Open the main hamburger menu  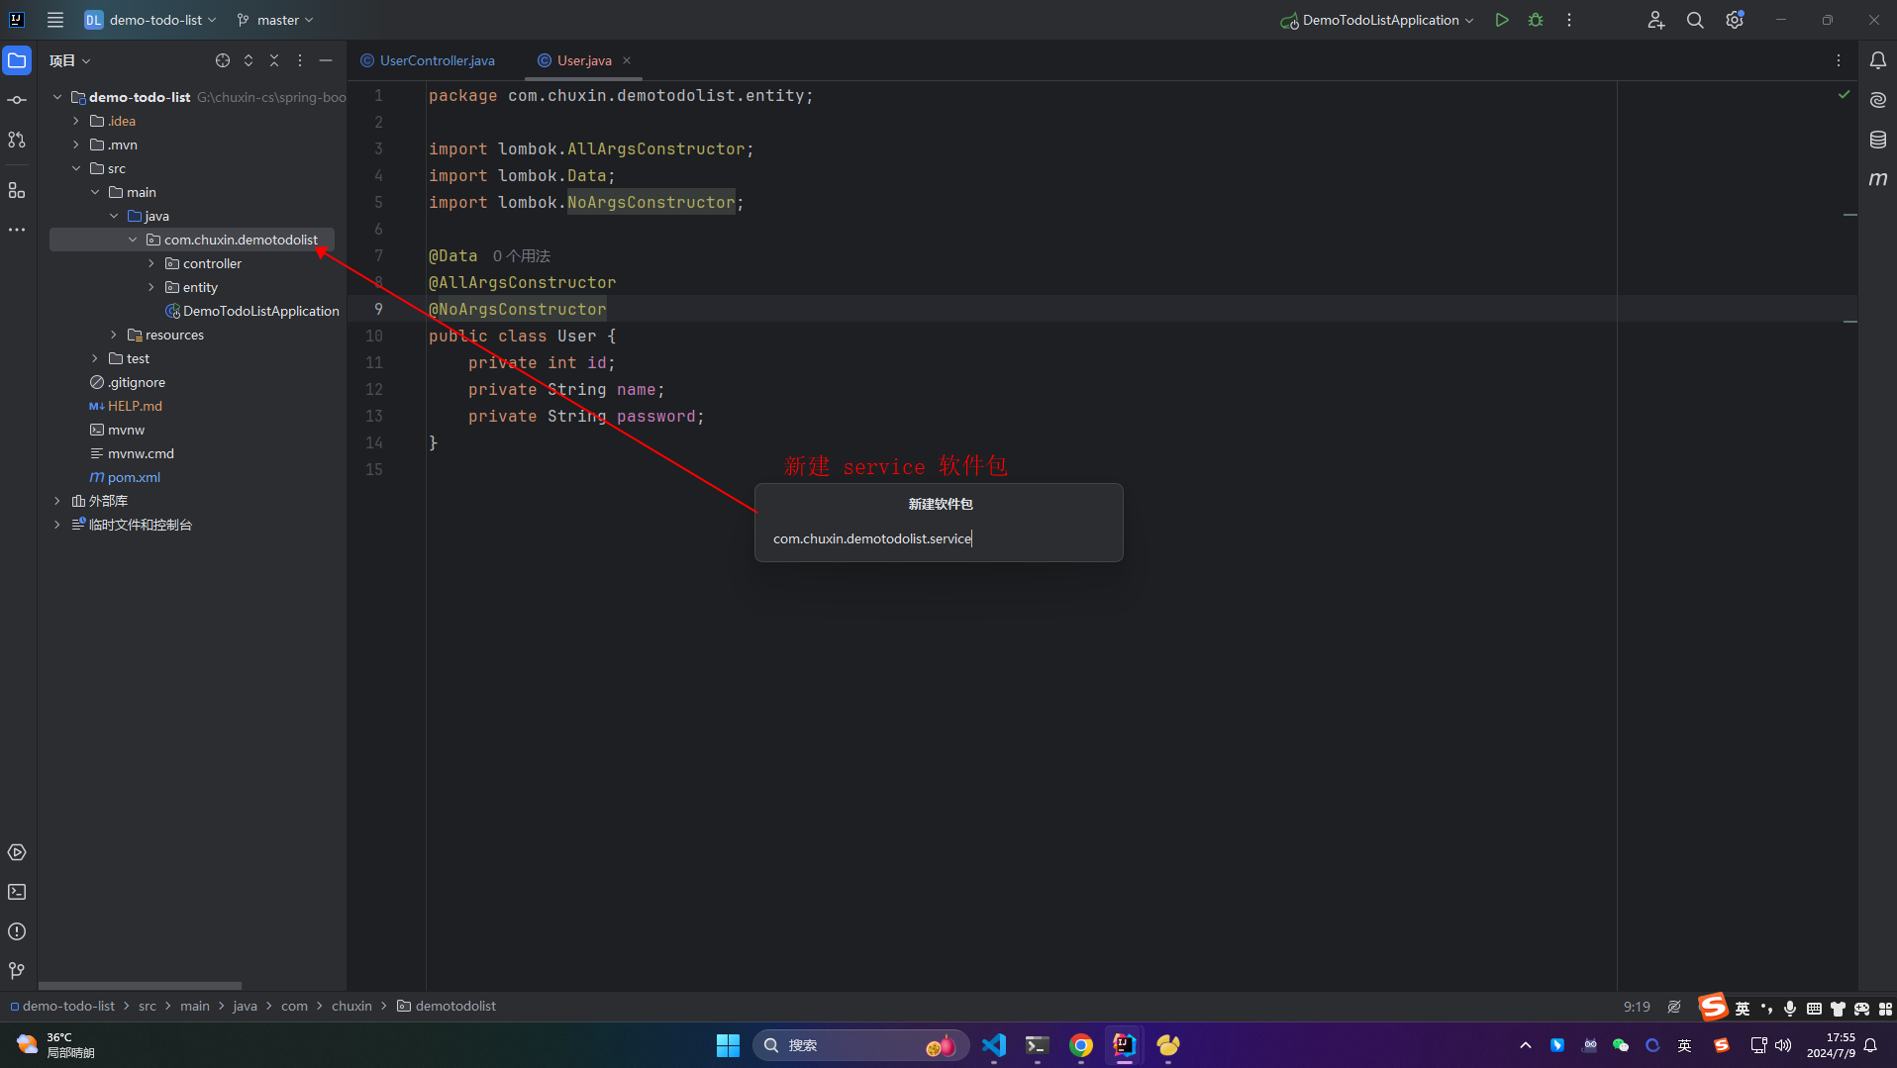[55, 20]
